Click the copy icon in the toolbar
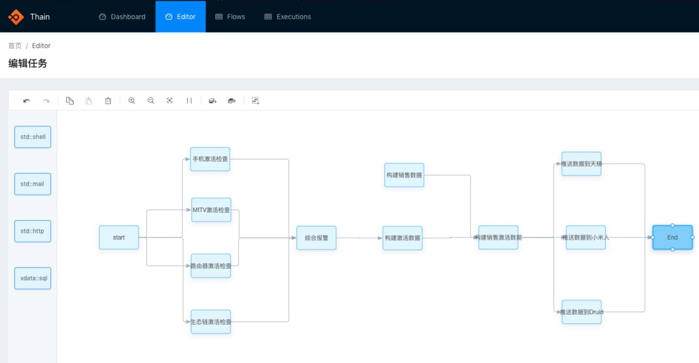The image size is (699, 363). tap(69, 101)
